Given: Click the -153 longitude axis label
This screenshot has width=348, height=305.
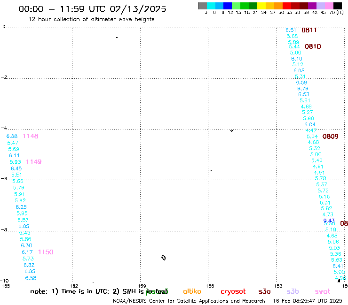Looking at the screenshot, I should pyautogui.click(x=277, y=286).
